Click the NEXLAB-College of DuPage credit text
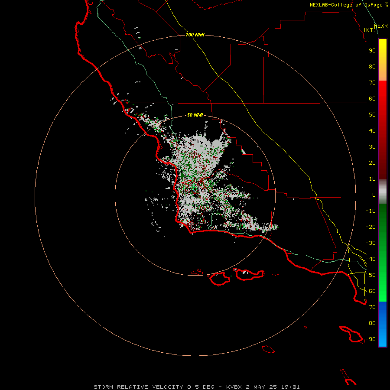The height and width of the screenshot is (390, 390). pos(349,5)
